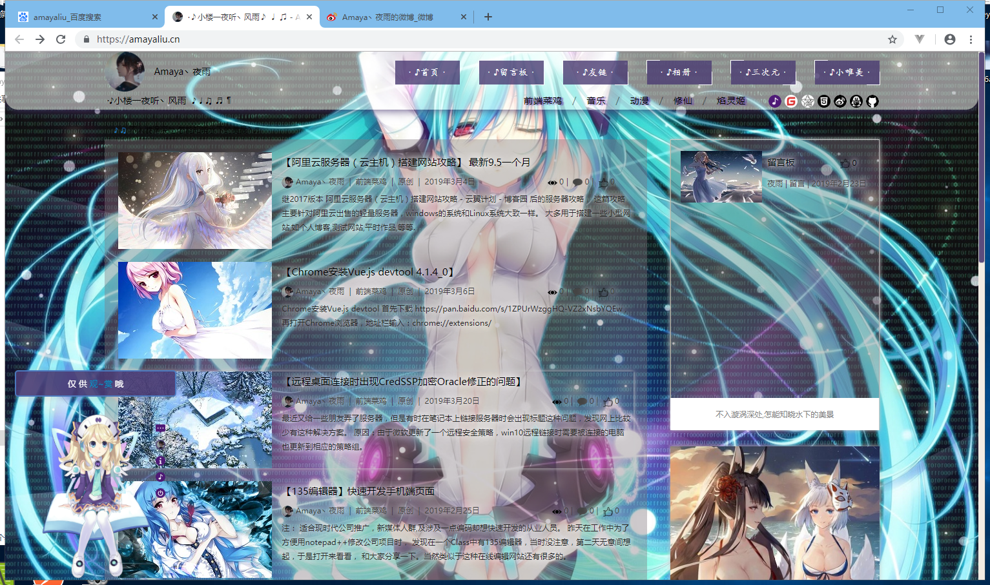Screen dimensions: 990x585
Task: Close the Amaya 夜雨的微博 tab
Action: 464,17
